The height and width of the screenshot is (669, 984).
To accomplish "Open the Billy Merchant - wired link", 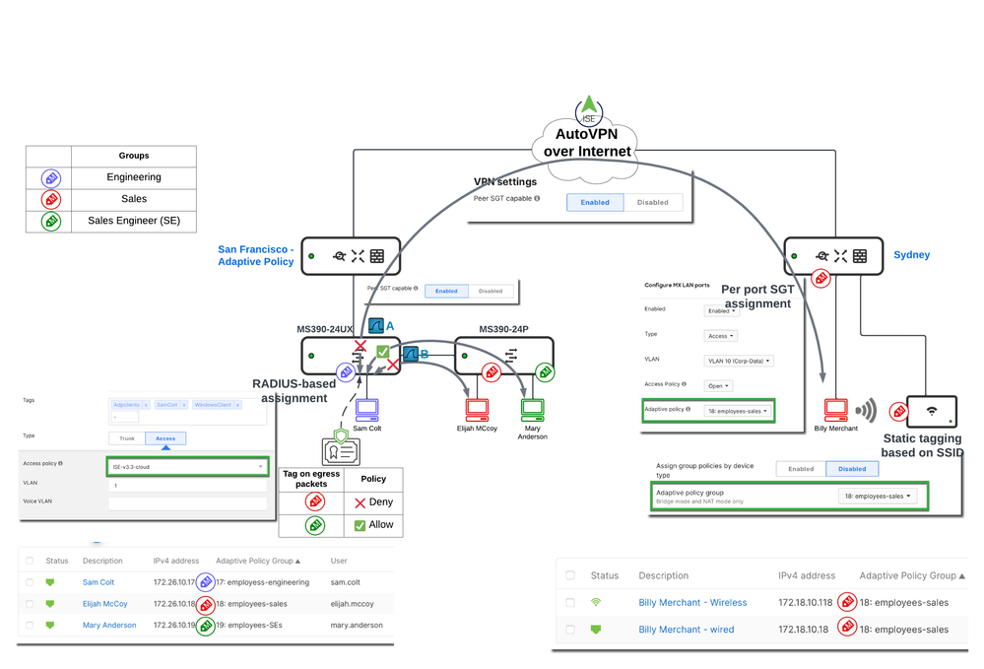I will pyautogui.click(x=686, y=630).
